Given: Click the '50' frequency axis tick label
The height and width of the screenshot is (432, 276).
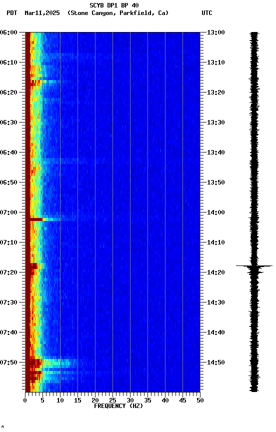Looking at the screenshot, I should (x=200, y=400).
